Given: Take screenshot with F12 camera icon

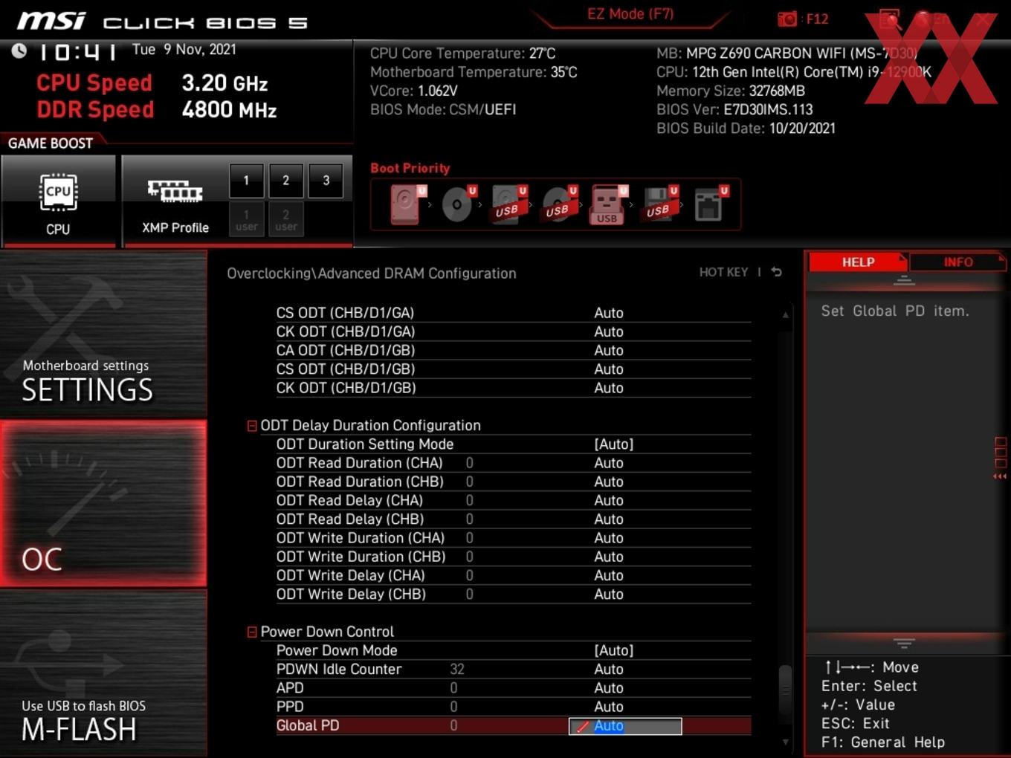Looking at the screenshot, I should 787,19.
